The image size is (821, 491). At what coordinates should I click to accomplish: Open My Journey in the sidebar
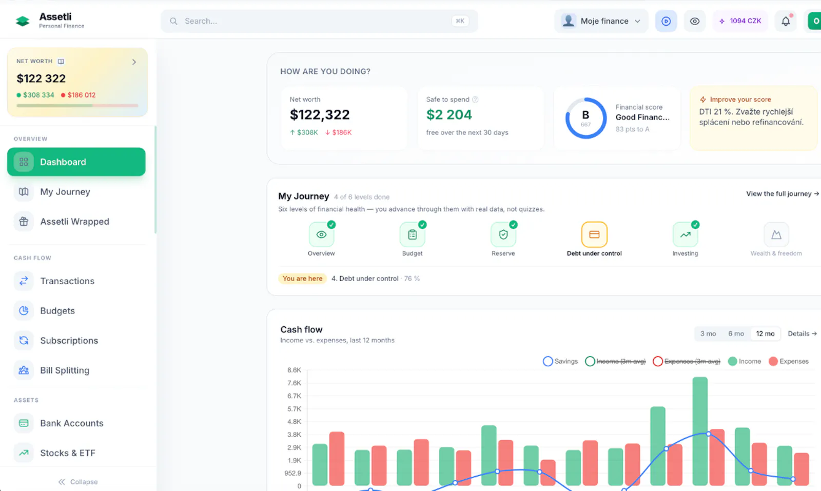point(76,192)
